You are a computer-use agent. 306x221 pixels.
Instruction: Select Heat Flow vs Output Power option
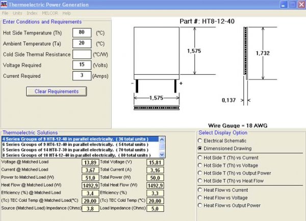point(200,205)
